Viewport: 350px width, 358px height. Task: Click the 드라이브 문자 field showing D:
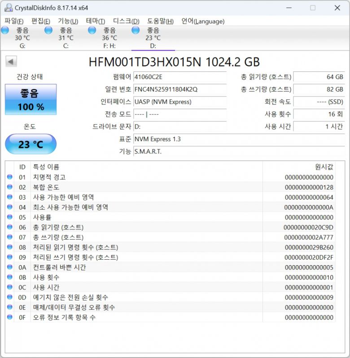pos(180,127)
